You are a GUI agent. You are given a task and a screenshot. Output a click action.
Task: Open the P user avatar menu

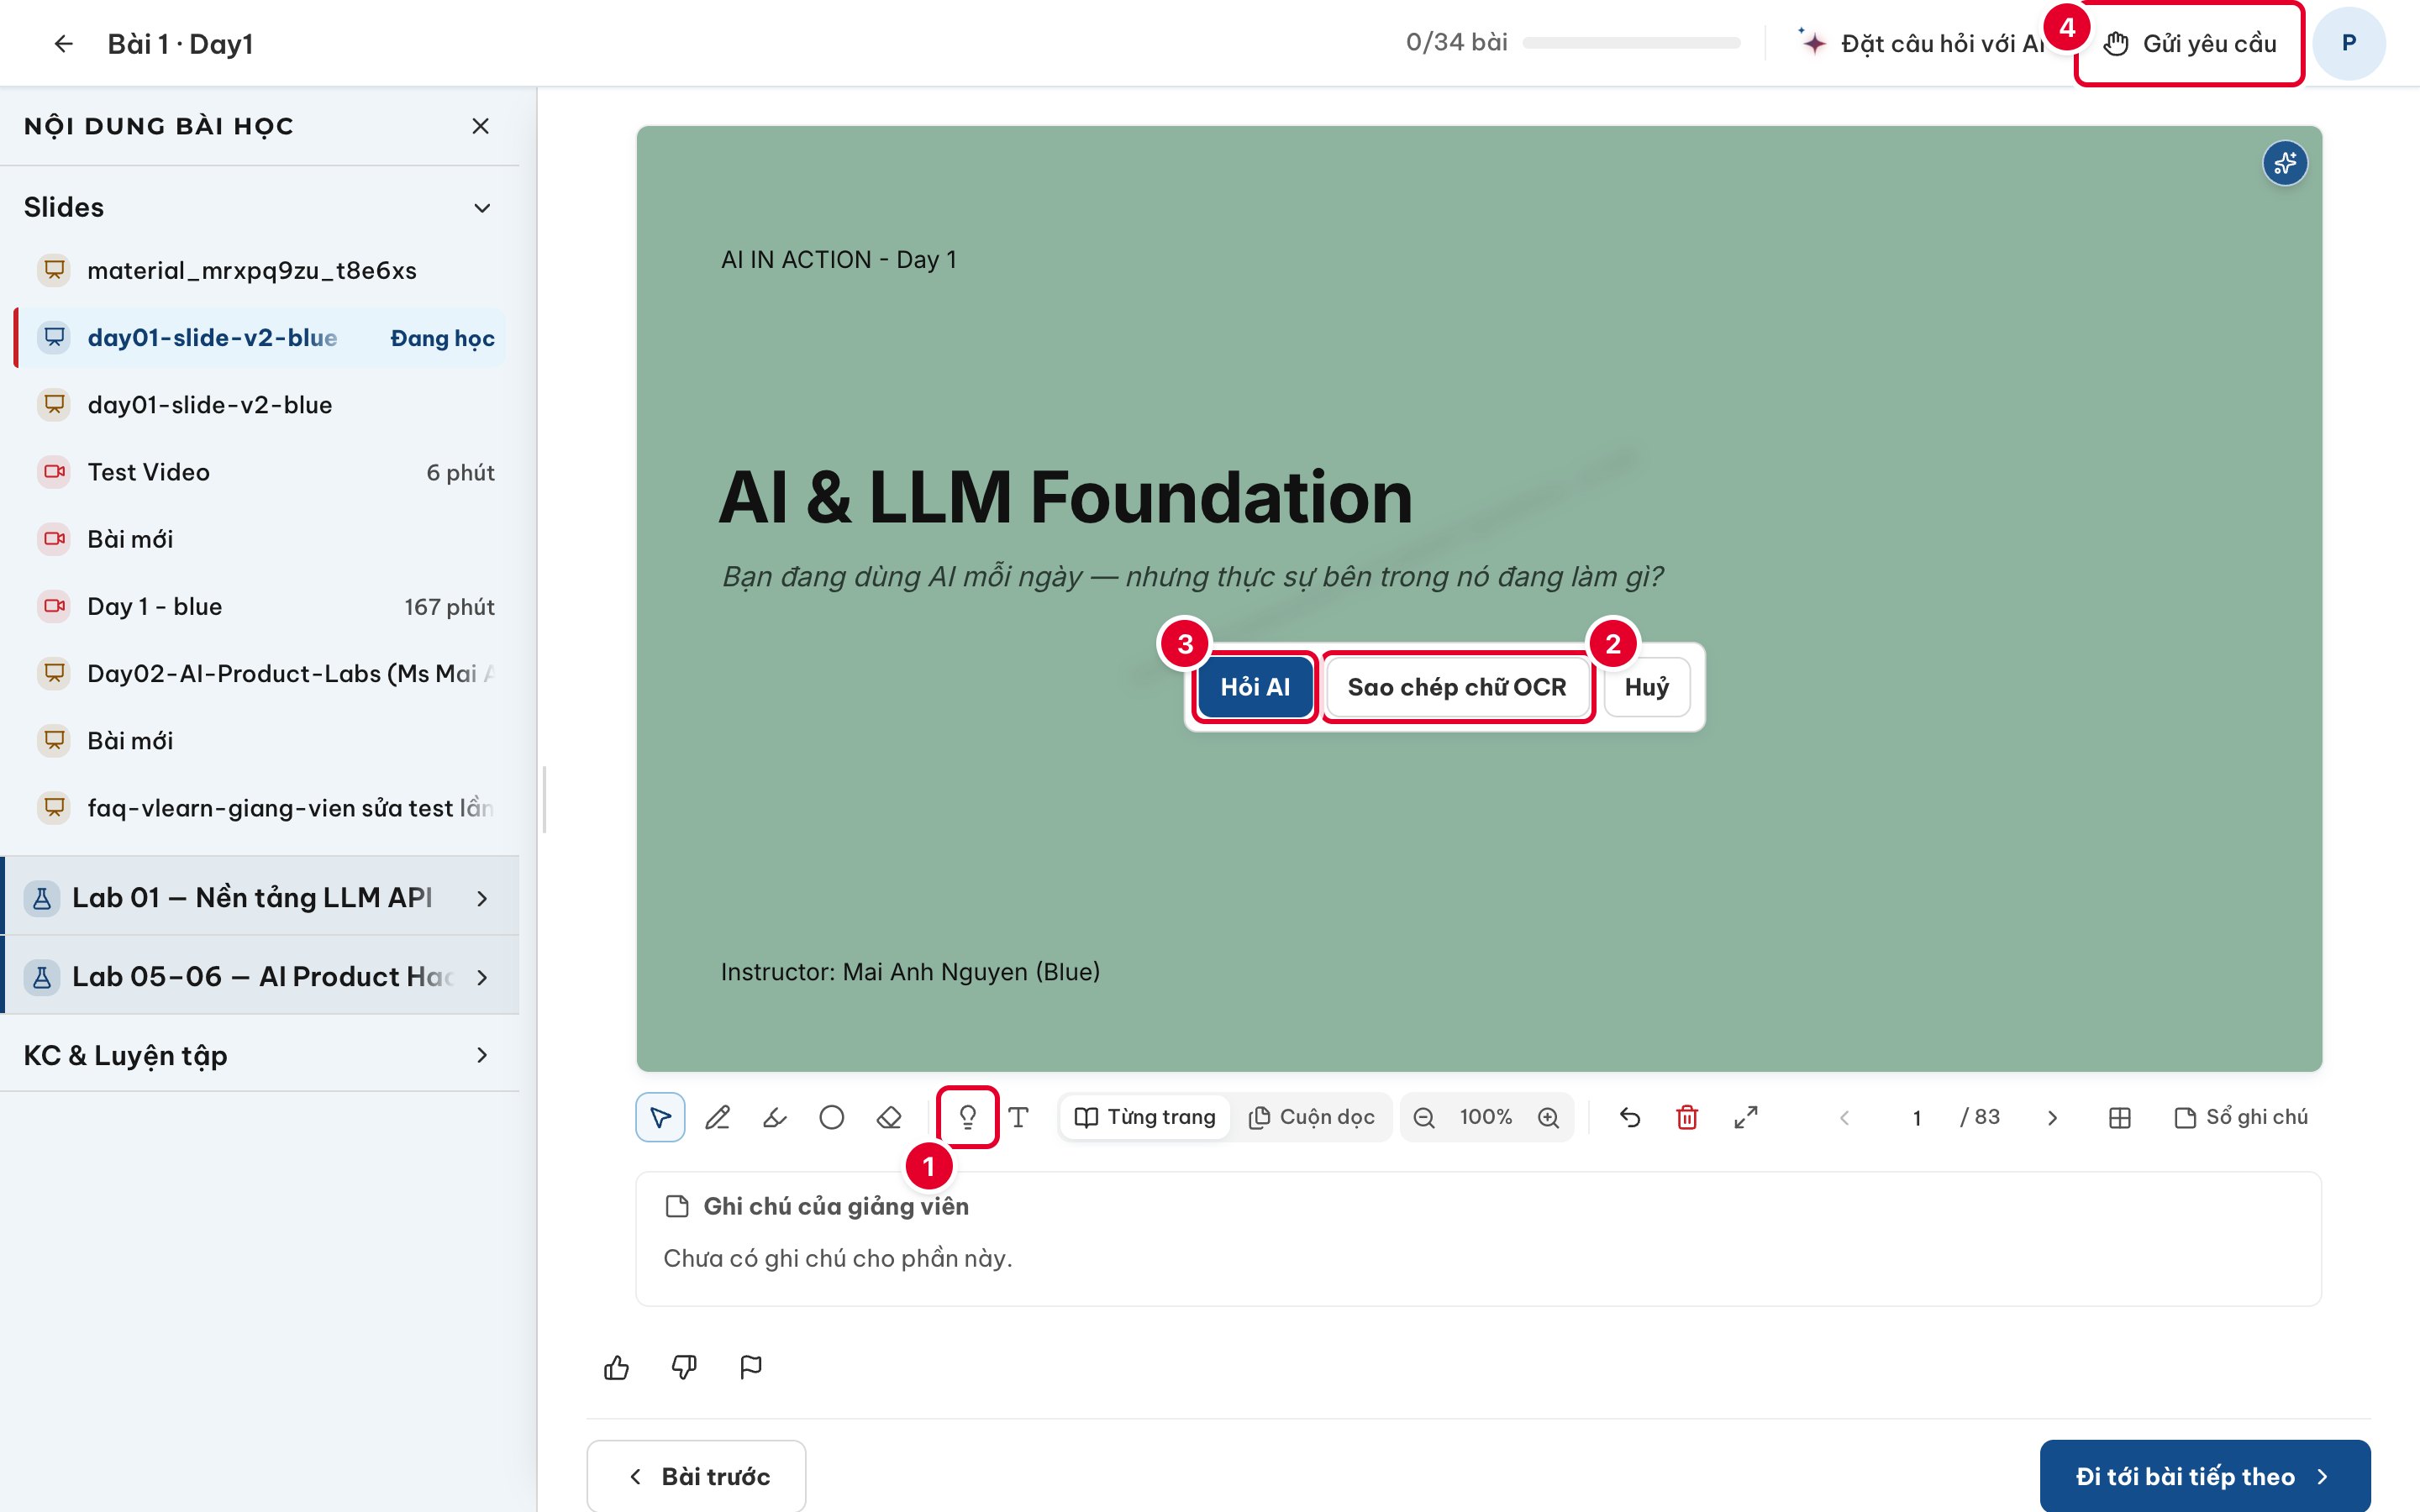(2349, 43)
